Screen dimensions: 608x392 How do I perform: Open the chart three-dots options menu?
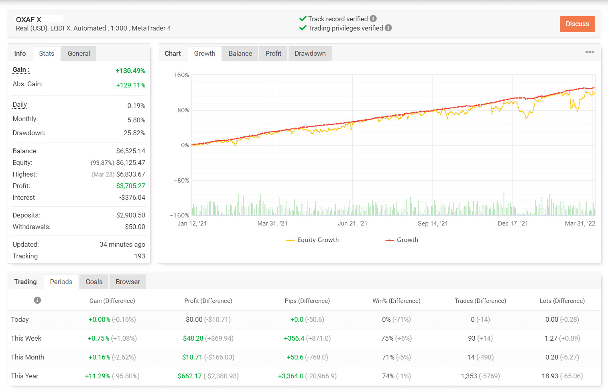(x=589, y=52)
